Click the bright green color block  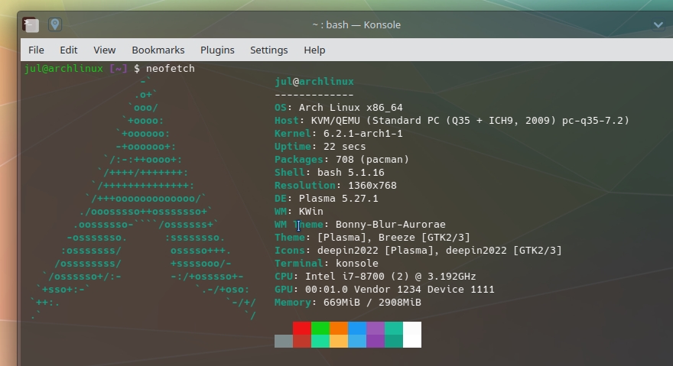[x=320, y=328]
